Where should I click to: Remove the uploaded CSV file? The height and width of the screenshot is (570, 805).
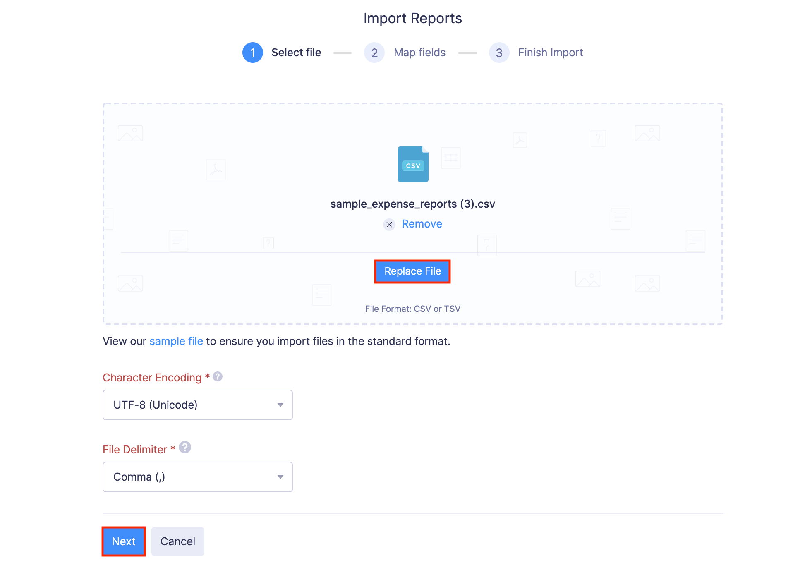click(x=422, y=224)
